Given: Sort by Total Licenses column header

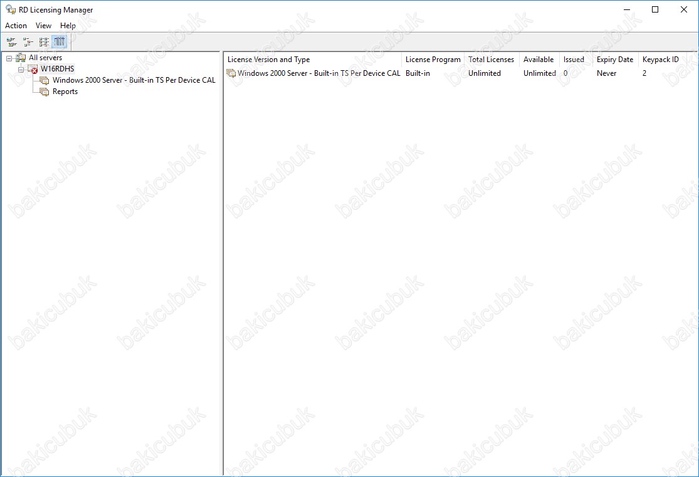Looking at the screenshot, I should click(x=491, y=60).
